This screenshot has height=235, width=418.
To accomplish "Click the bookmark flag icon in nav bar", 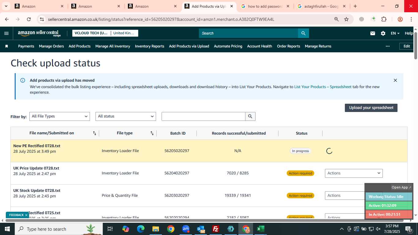I will click(6, 46).
